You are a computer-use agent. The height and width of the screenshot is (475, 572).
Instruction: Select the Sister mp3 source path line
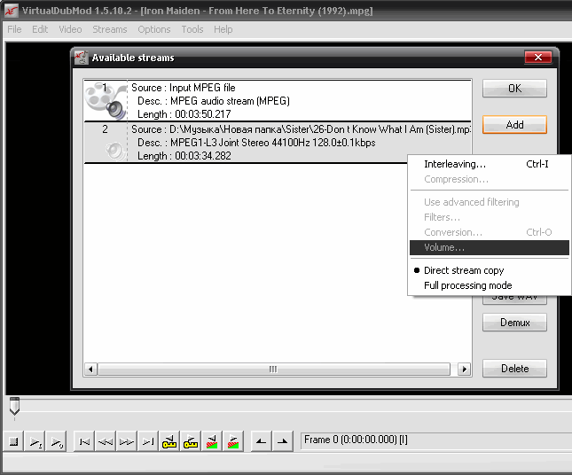pyautogui.click(x=301, y=129)
